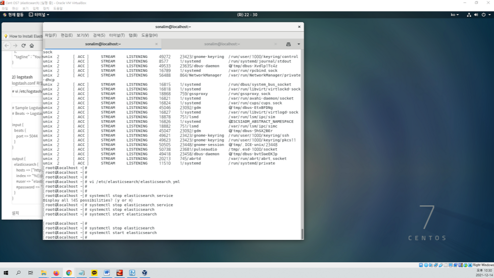494x278 pixels.
Task: Open the 검색(S) menu
Action: click(99, 35)
